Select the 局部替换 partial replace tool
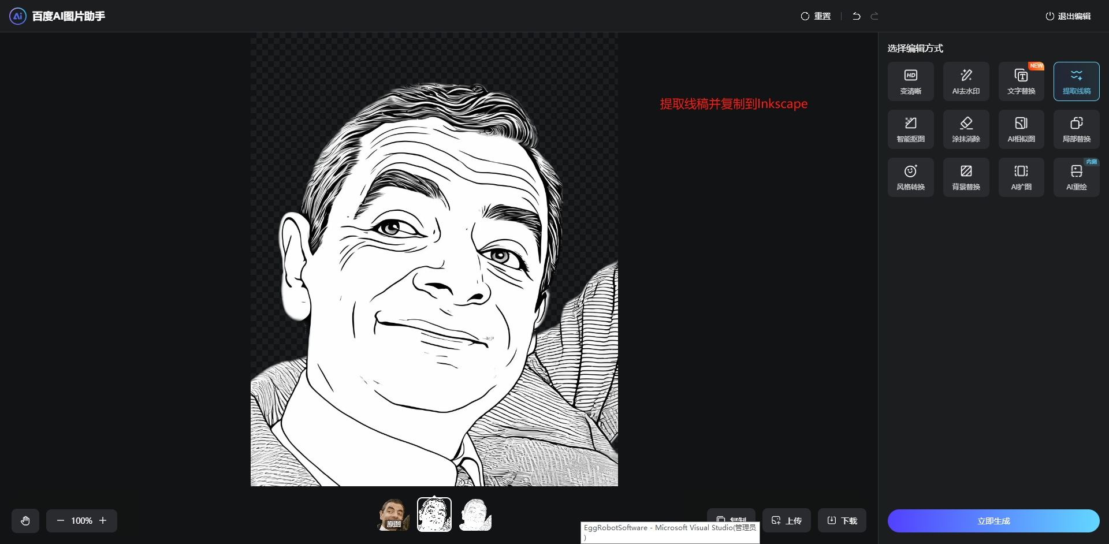Viewport: 1109px width, 544px height. pyautogui.click(x=1076, y=129)
